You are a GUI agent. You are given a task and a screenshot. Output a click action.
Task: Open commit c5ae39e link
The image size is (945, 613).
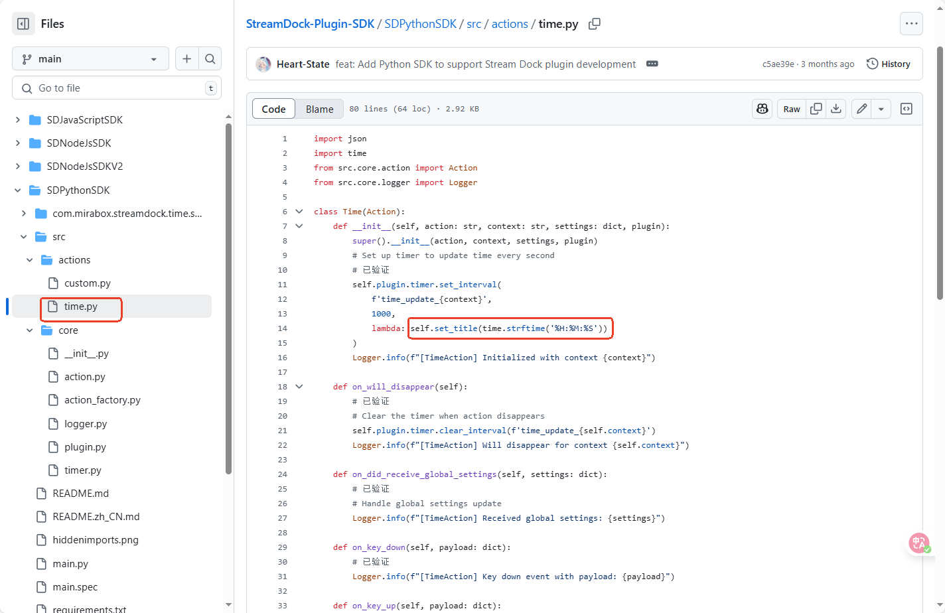[778, 64]
